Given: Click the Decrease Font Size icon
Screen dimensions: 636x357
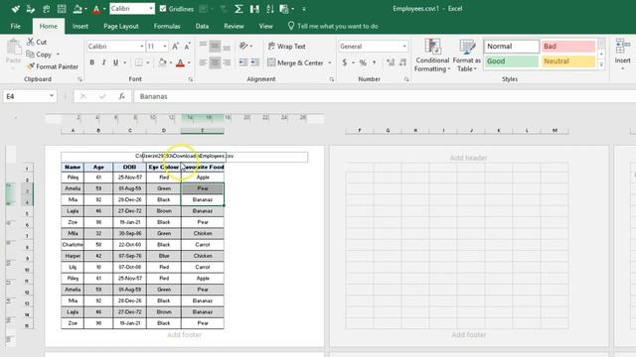Looking at the screenshot, I should click(x=187, y=47).
